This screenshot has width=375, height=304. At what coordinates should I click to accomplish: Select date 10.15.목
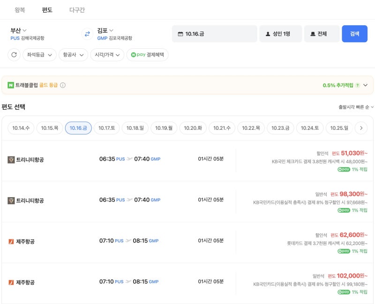[50, 128]
